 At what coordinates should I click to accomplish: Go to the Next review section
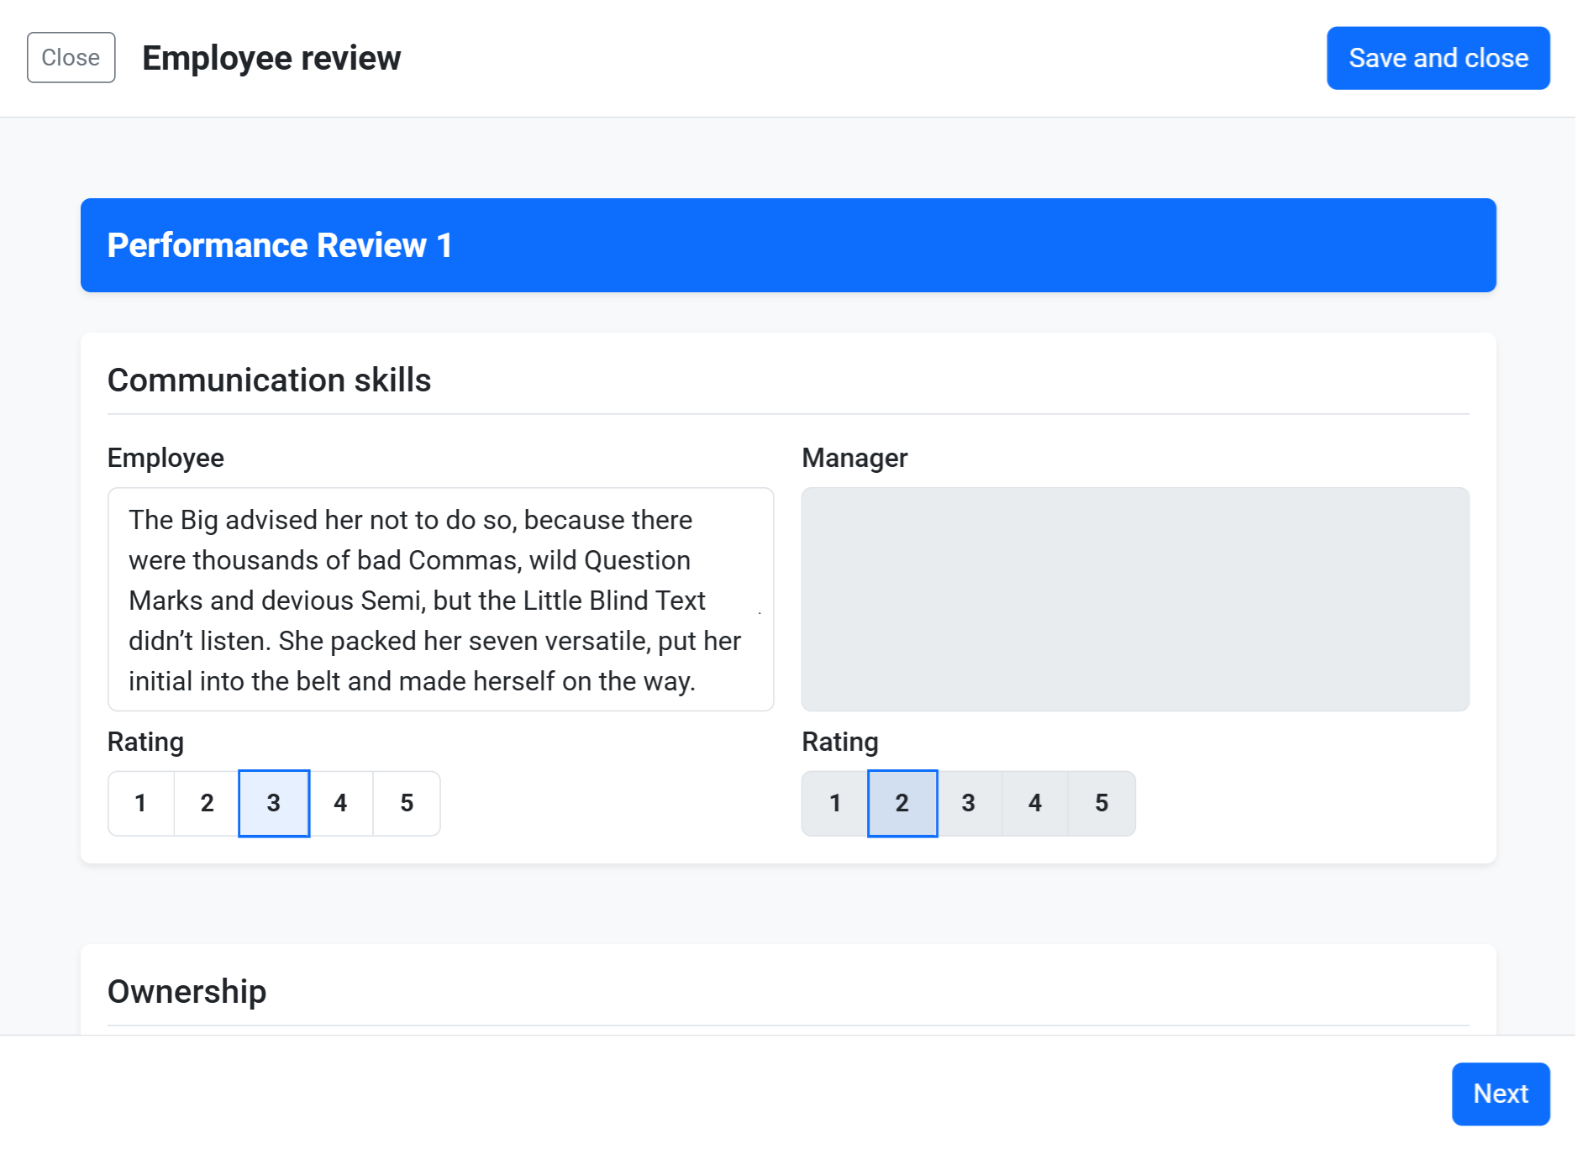click(1500, 1094)
